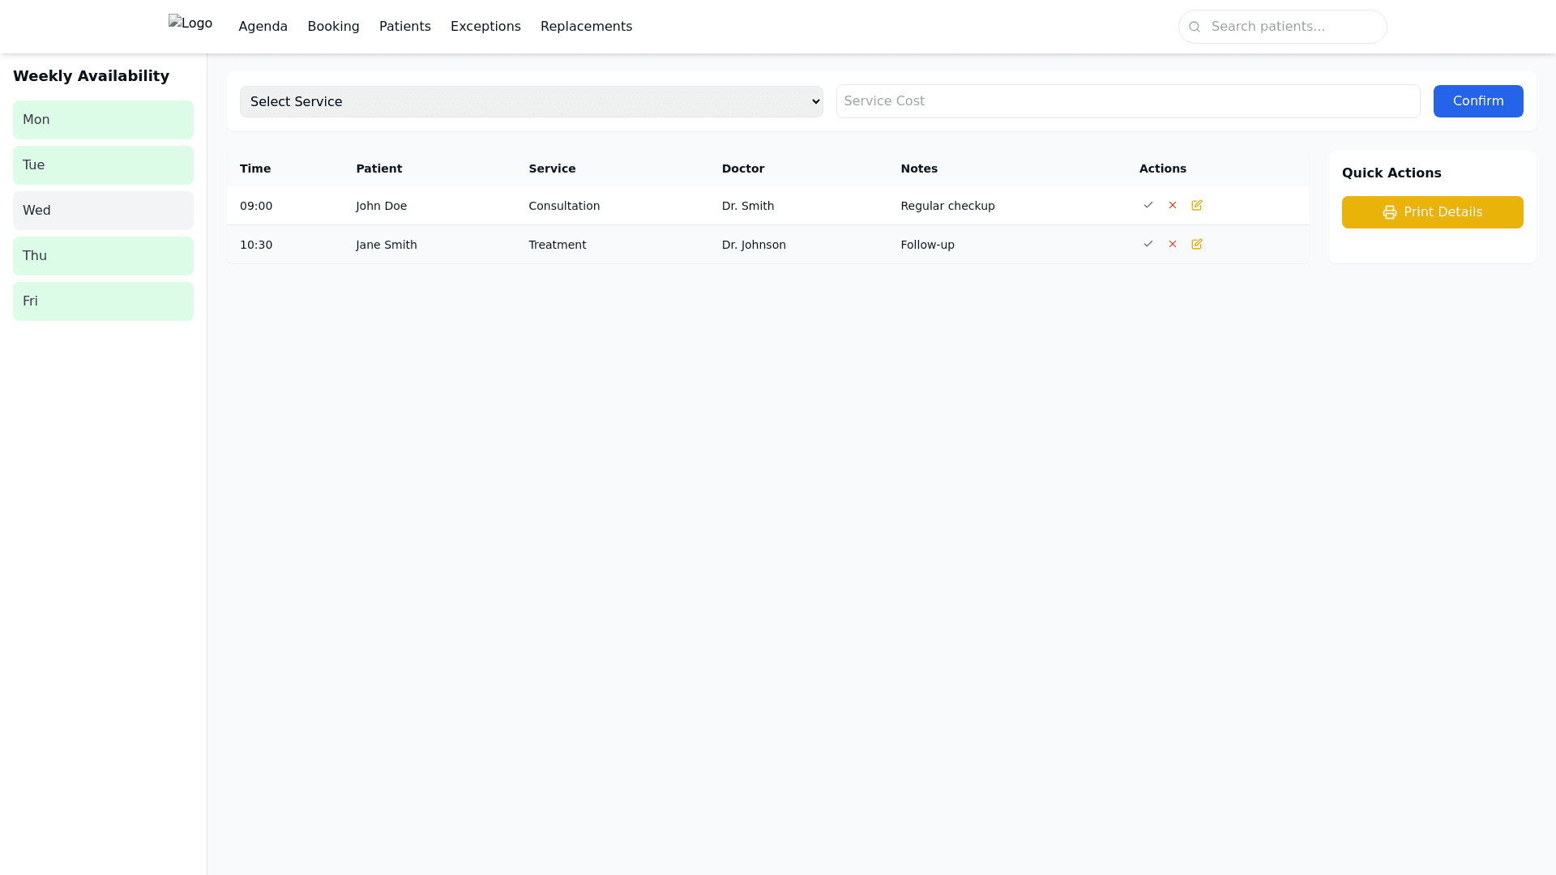The height and width of the screenshot is (875, 1556).
Task: Edit Jane Smith's appointment with pencil icon
Action: pyautogui.click(x=1196, y=244)
